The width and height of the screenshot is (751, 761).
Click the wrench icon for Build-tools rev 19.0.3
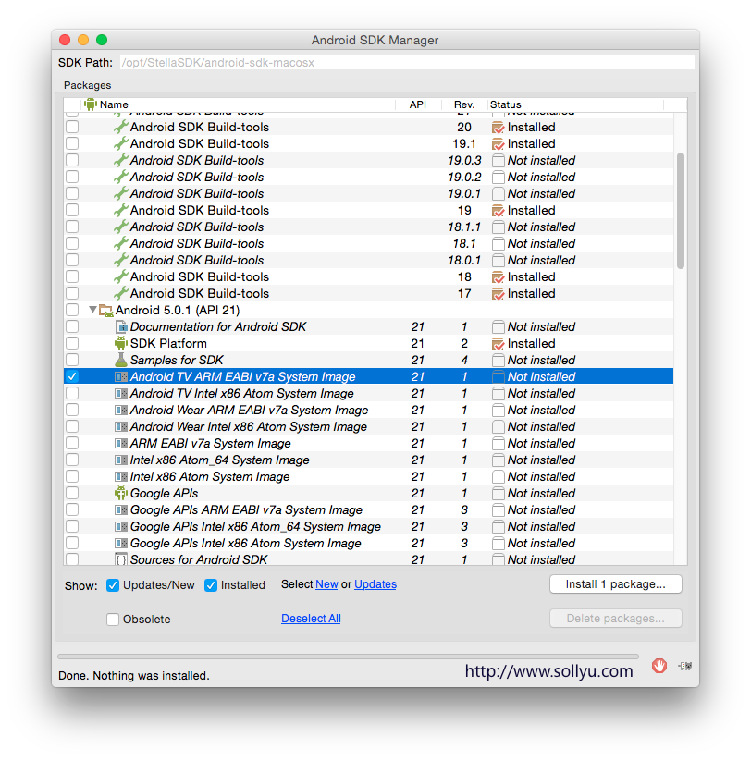(120, 160)
